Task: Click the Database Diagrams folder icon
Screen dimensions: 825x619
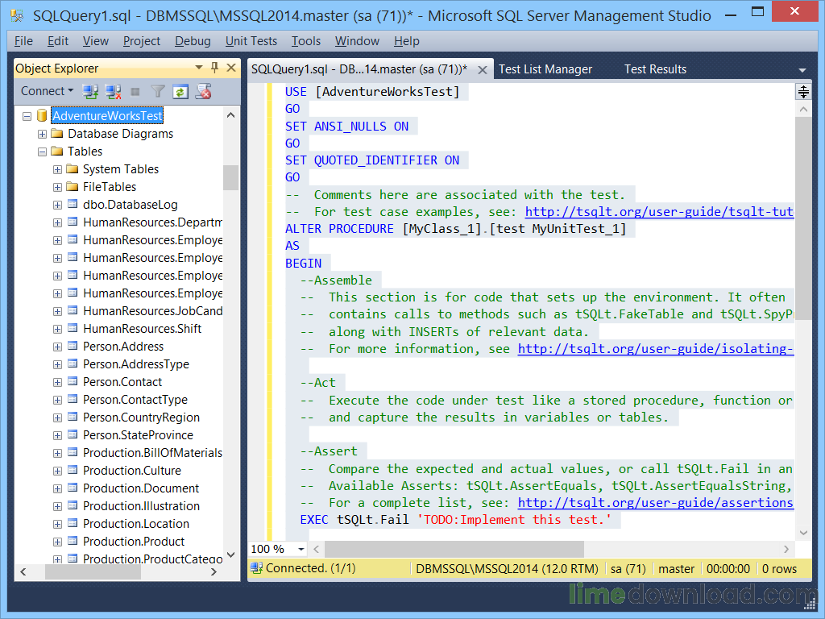Action: 57,133
